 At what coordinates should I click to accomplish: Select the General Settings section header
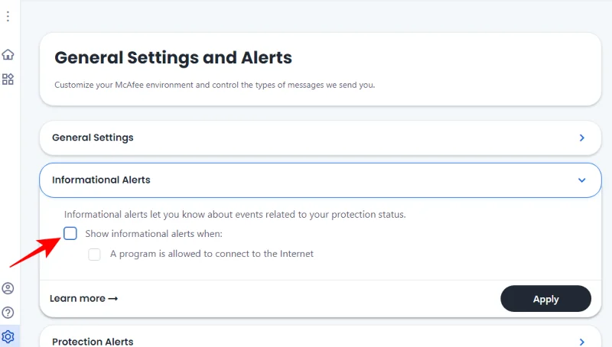[x=93, y=138]
